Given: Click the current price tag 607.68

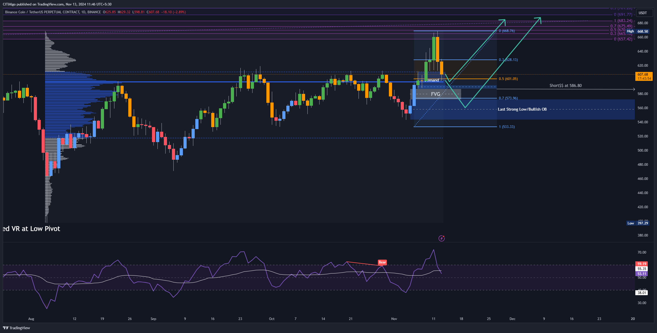Looking at the screenshot, I should pyautogui.click(x=644, y=76).
